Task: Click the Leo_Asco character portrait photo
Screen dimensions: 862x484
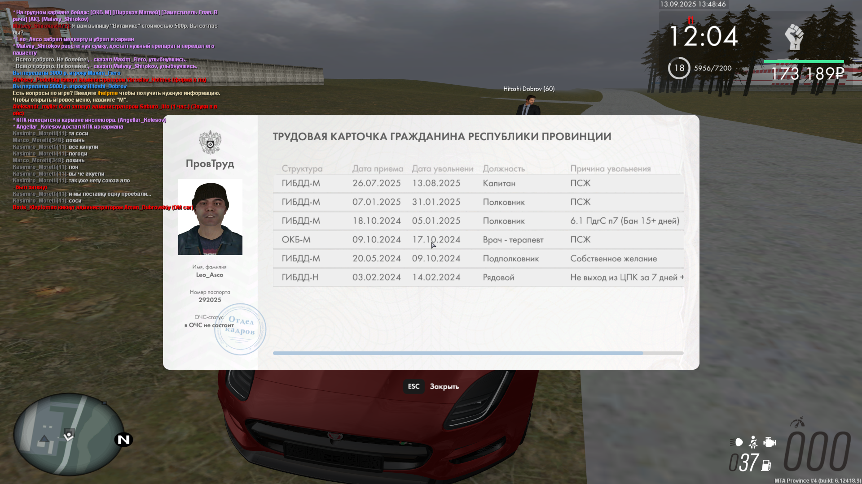Action: click(210, 217)
